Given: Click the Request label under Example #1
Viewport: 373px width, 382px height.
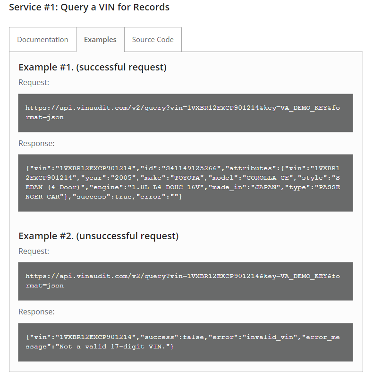Looking at the screenshot, I should [34, 82].
